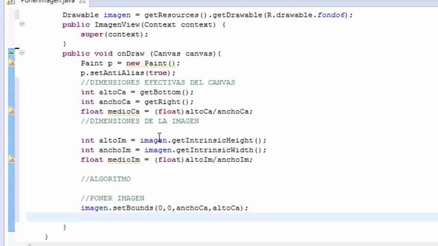Click override indicator triangle beside onDraw method
Viewport: 438px width, 246px height.
12,52
